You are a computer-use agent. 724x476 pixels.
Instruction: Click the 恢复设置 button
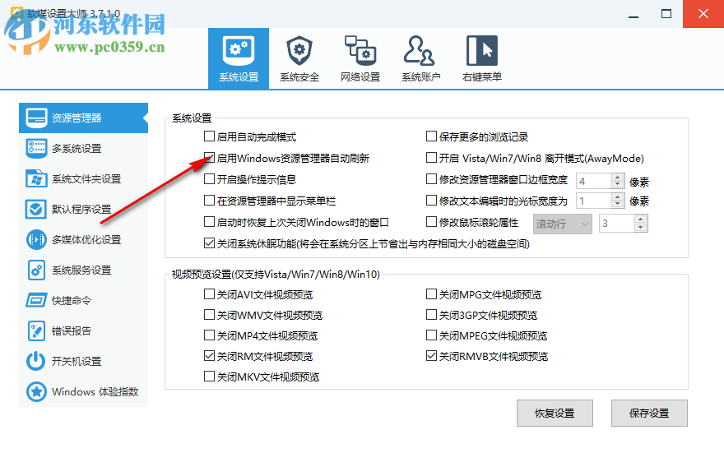pyautogui.click(x=555, y=413)
